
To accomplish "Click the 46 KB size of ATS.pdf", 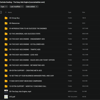I will pos(84,97).
